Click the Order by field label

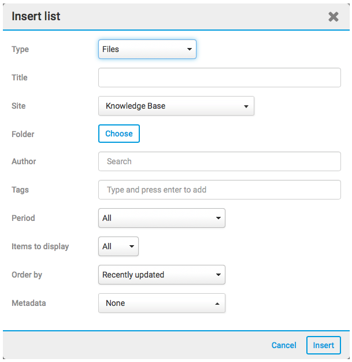point(27,275)
